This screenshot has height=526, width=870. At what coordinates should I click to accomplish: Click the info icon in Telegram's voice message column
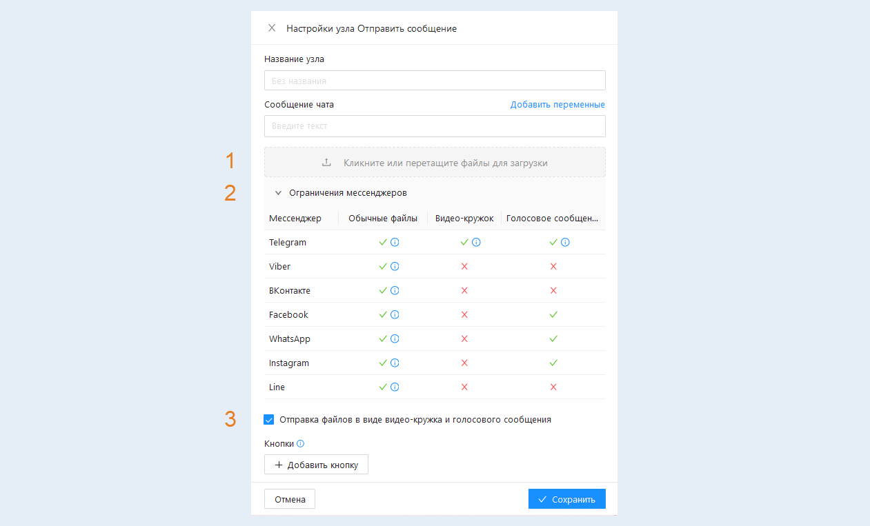(x=565, y=243)
